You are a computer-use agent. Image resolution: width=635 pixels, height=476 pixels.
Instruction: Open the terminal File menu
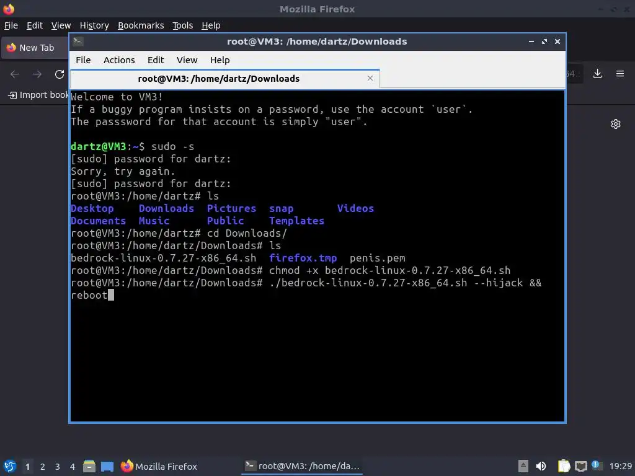(83, 60)
